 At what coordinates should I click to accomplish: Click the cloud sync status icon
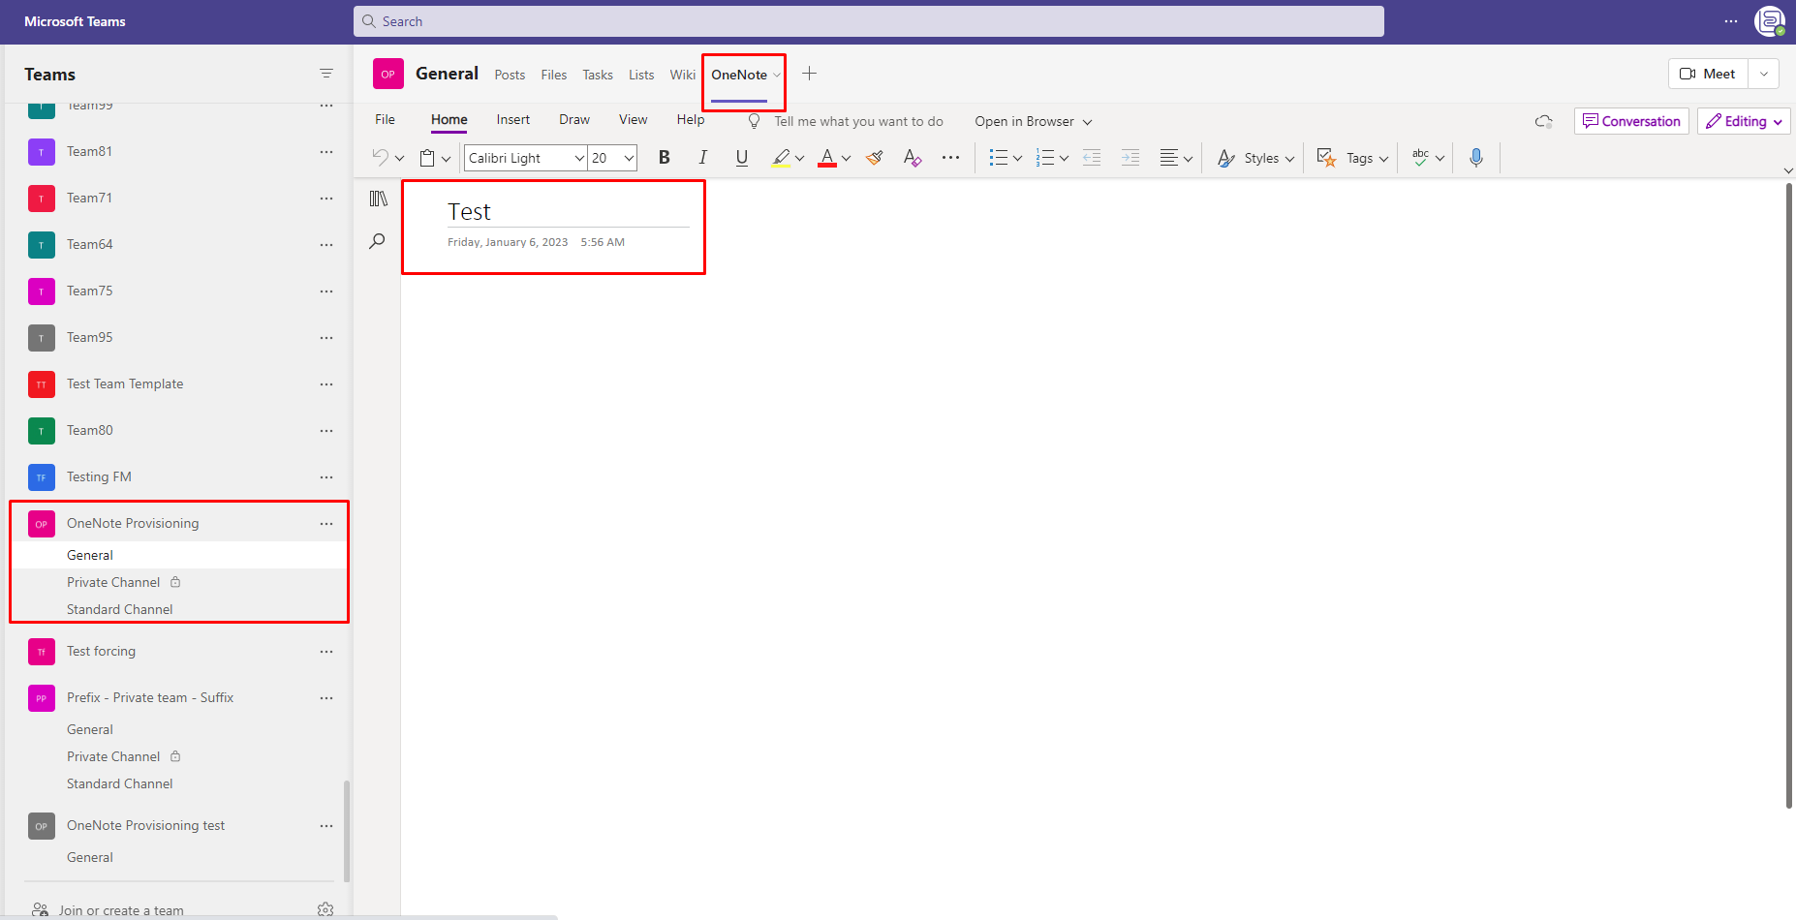pos(1544,121)
